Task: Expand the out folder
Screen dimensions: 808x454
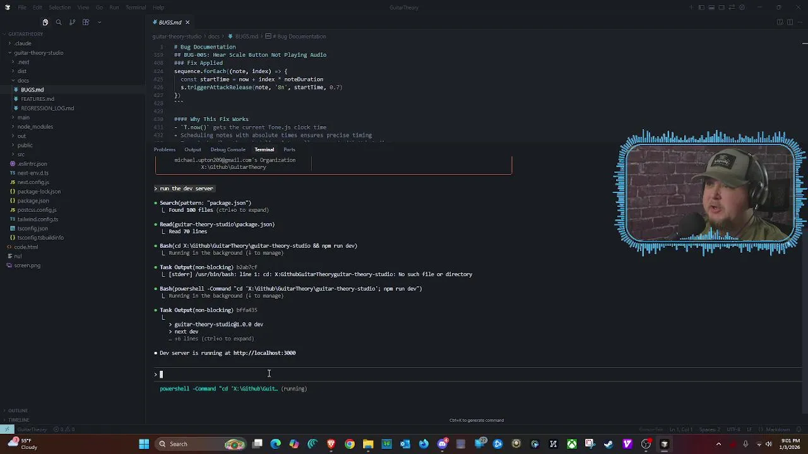Action: coord(21,136)
